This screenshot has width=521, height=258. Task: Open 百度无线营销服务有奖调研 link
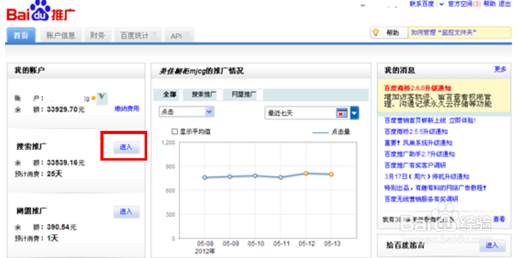(x=421, y=199)
